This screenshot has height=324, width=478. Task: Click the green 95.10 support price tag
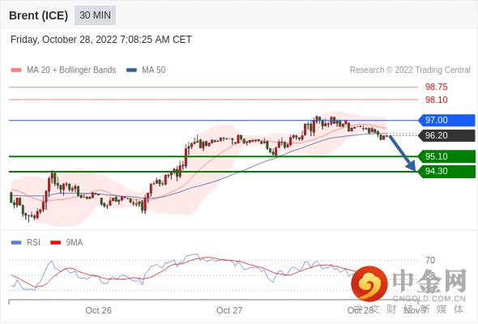tap(447, 156)
